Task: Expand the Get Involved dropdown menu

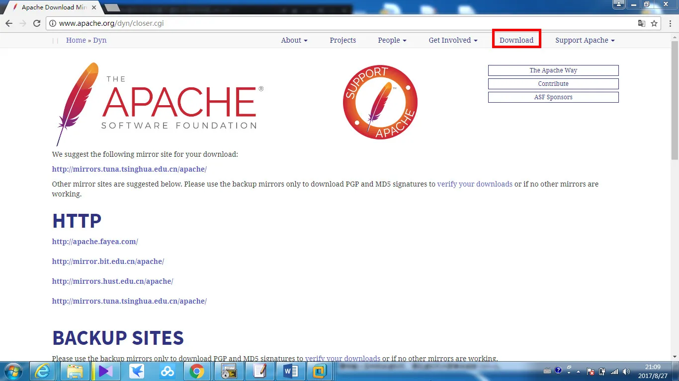Action: [453, 40]
